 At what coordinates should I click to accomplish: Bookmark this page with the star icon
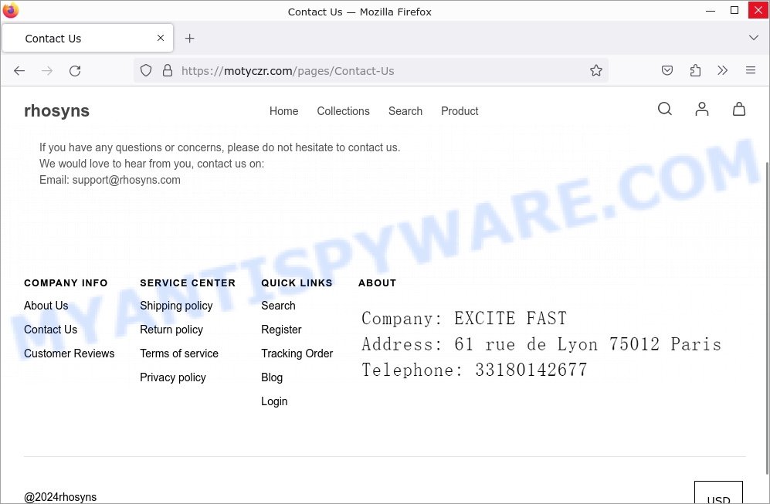(596, 71)
